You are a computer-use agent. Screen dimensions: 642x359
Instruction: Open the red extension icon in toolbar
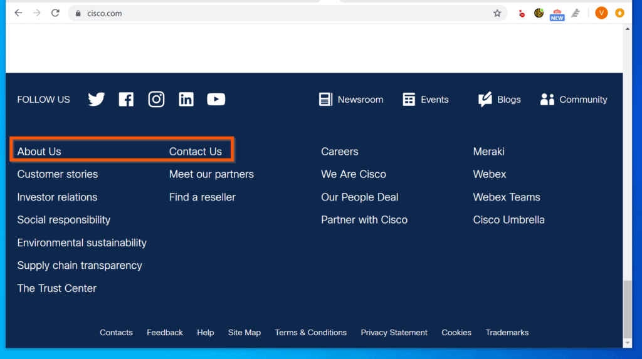(x=521, y=14)
